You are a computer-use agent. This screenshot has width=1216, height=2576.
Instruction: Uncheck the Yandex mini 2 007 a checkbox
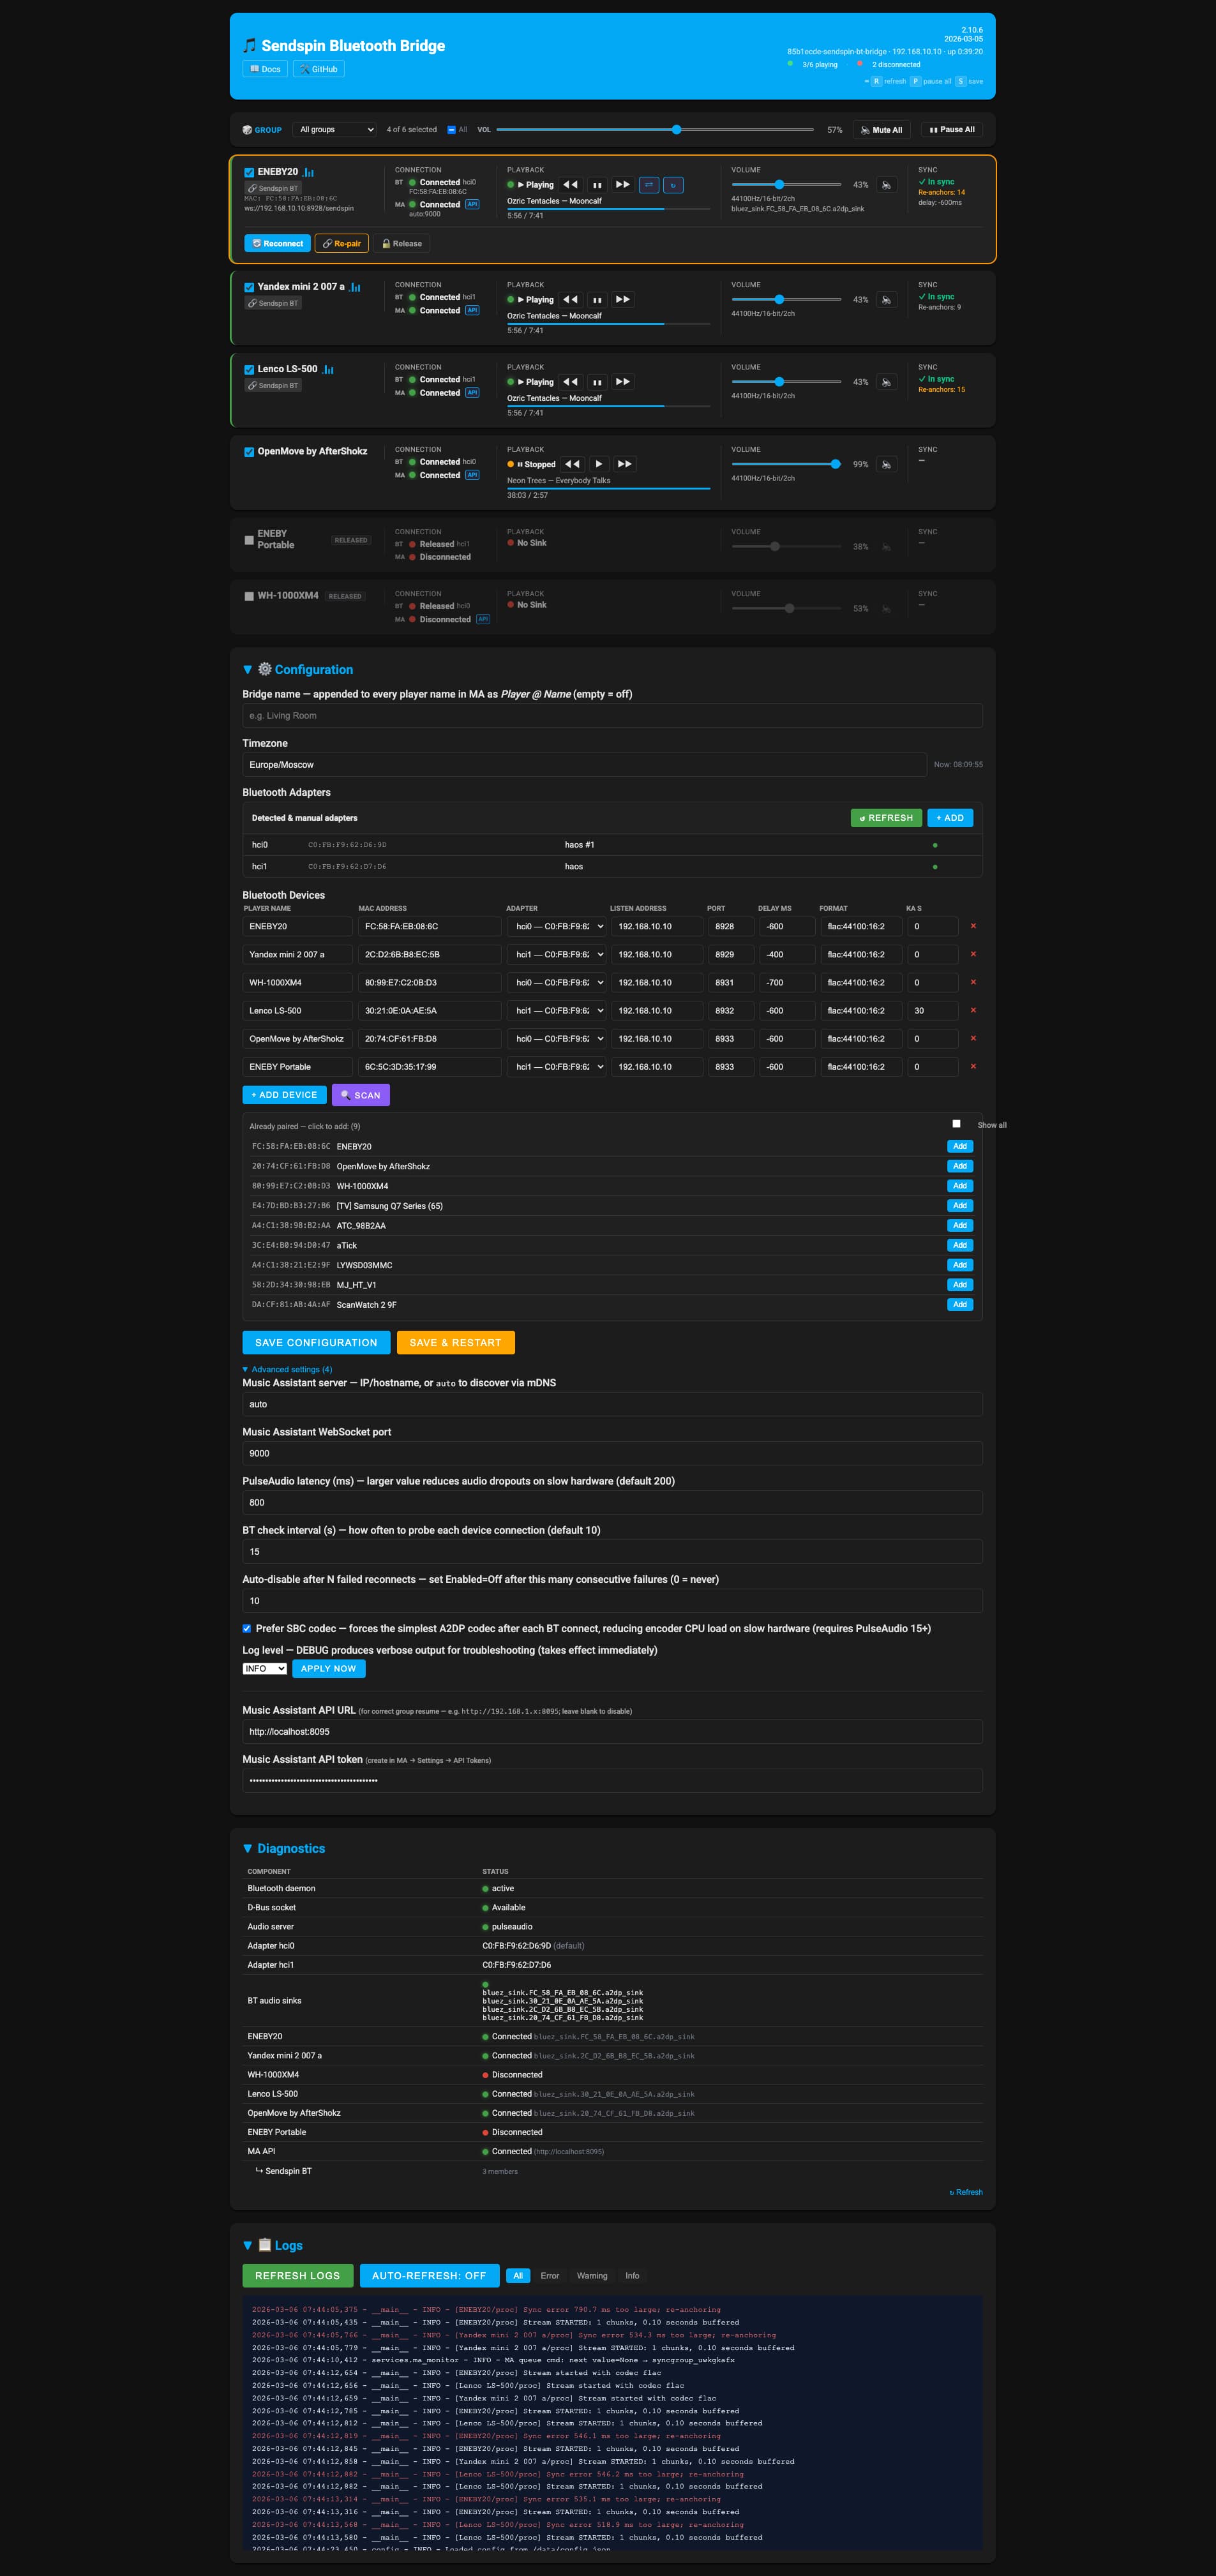(249, 287)
